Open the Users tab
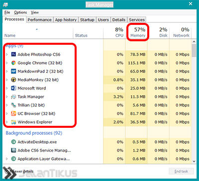Image resolution: width=199 pixels, height=181 pixels. point(103,20)
